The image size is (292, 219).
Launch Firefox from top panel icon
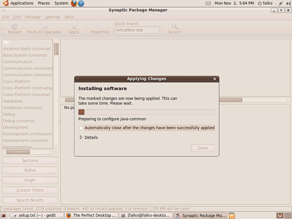tap(74, 3)
